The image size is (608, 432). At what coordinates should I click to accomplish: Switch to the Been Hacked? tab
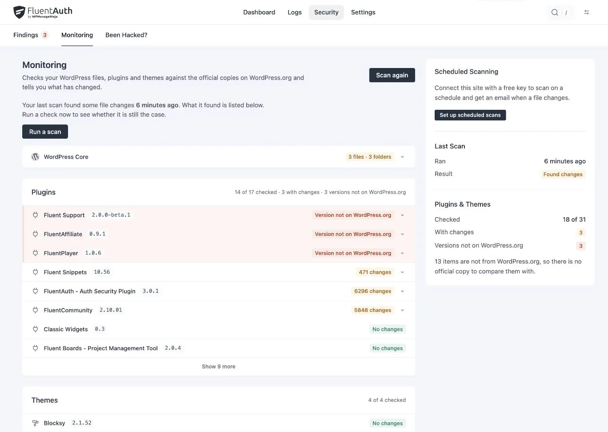coord(126,35)
